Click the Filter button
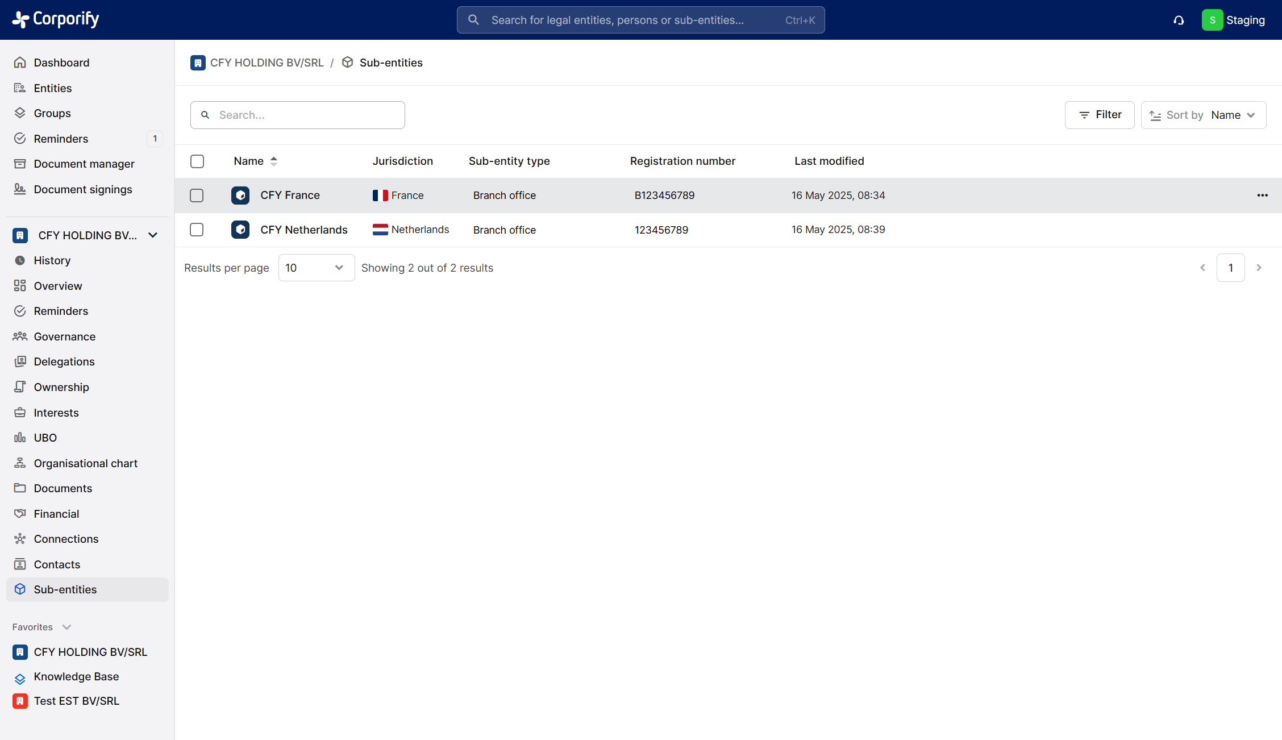This screenshot has height=740, width=1282. [x=1099, y=115]
